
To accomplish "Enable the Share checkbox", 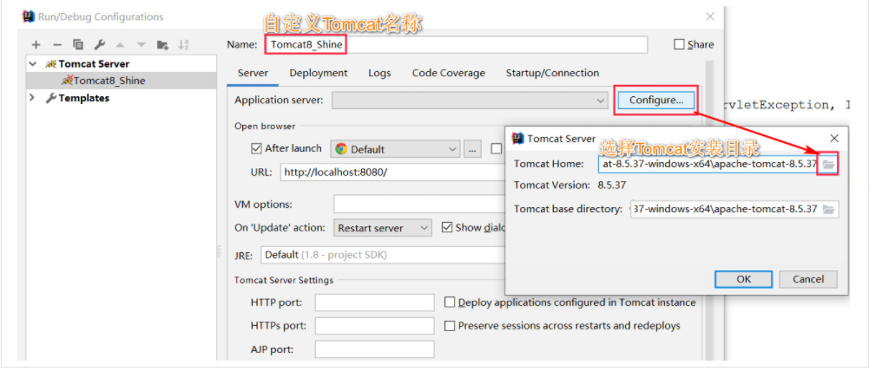I will point(679,45).
